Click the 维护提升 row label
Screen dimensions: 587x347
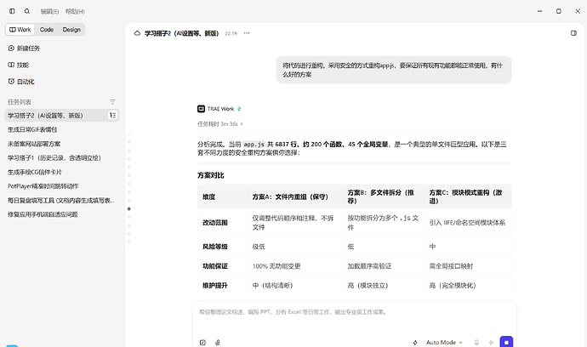coord(215,286)
